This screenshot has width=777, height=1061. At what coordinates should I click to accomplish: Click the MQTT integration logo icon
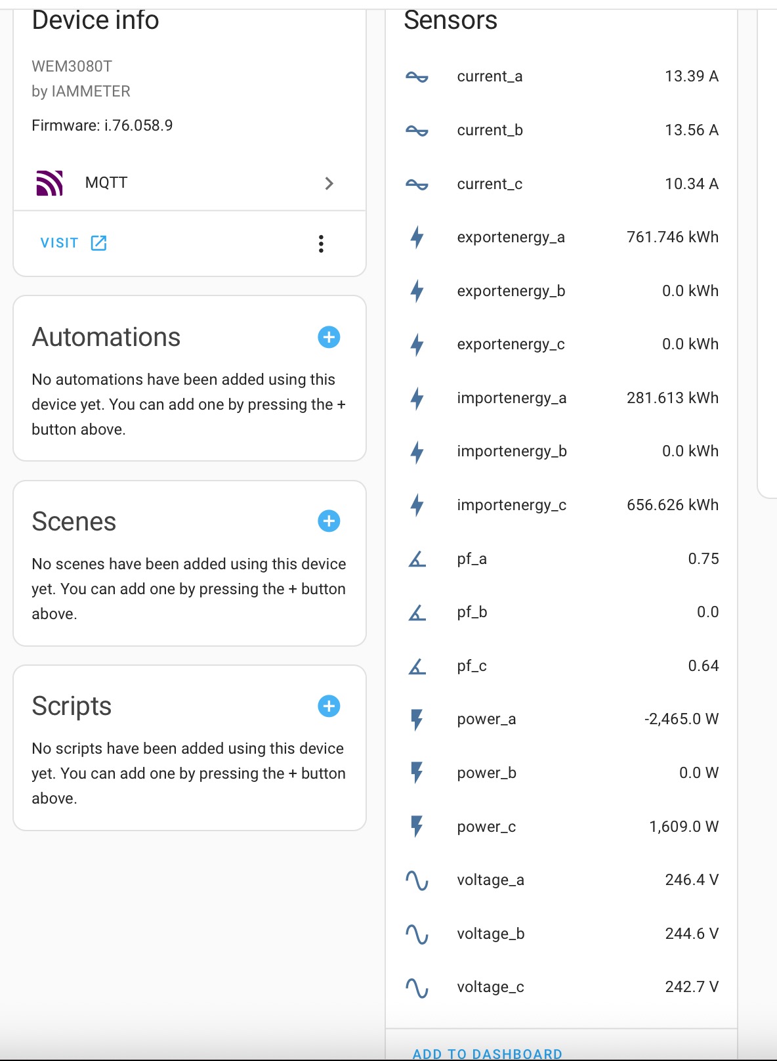click(49, 183)
